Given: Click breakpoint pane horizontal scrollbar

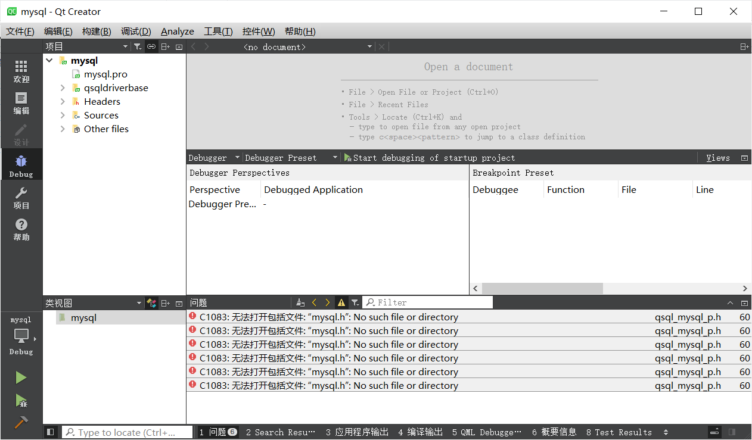Looking at the screenshot, I should coord(543,288).
